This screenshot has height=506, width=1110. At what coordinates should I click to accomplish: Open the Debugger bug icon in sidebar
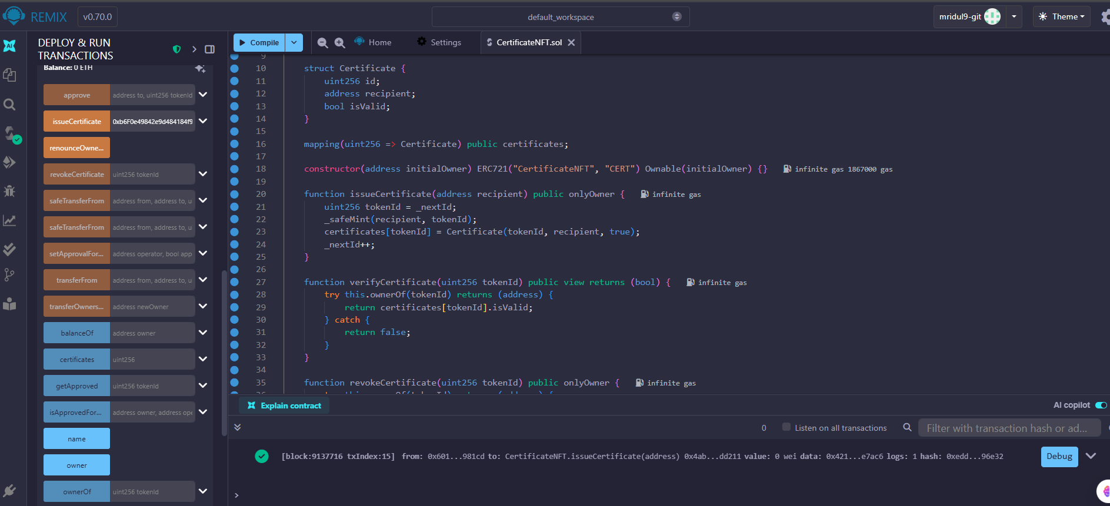tap(9, 191)
